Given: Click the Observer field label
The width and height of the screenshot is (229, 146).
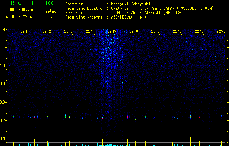Looking at the screenshot, I should coord(74,4).
